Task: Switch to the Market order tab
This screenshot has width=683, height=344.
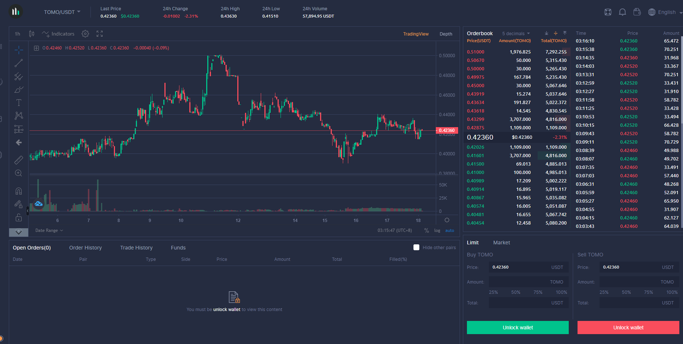Action: pyautogui.click(x=501, y=243)
